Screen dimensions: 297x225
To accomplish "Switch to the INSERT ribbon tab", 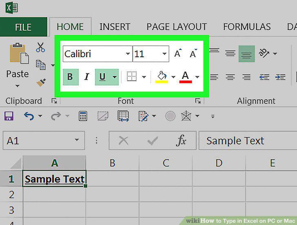I will click(115, 27).
